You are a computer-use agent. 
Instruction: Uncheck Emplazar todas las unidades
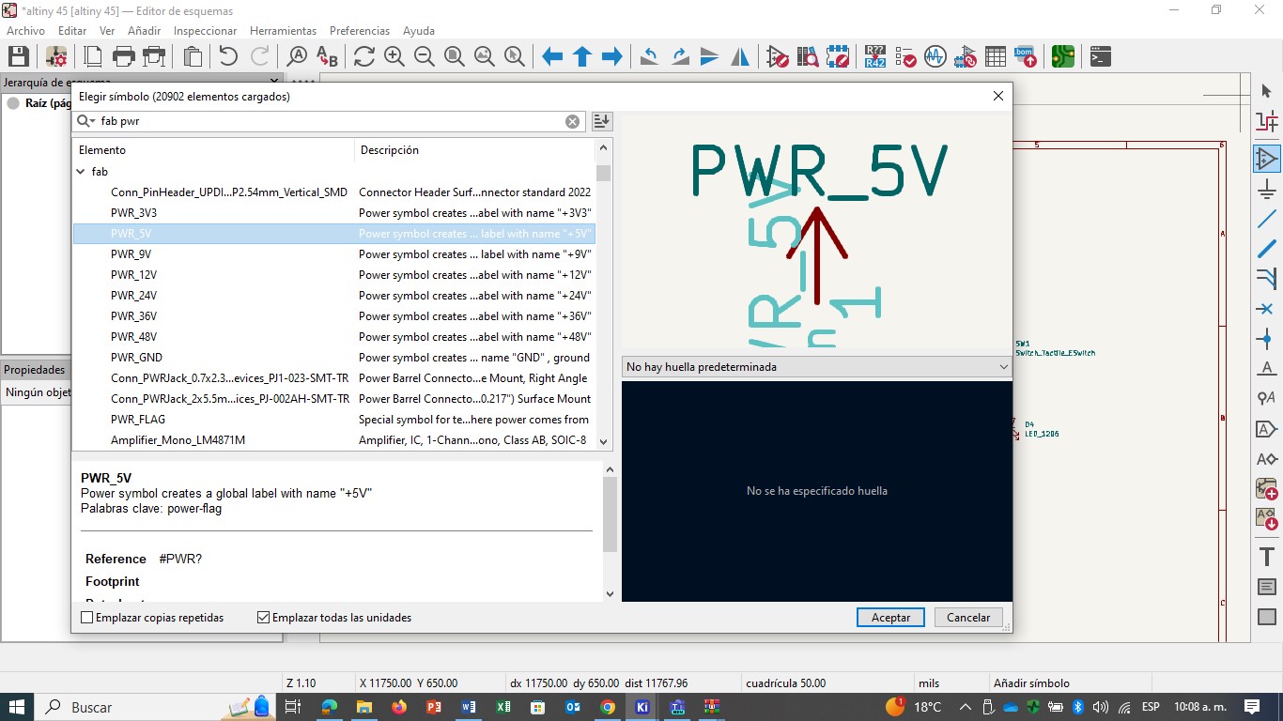click(x=264, y=618)
